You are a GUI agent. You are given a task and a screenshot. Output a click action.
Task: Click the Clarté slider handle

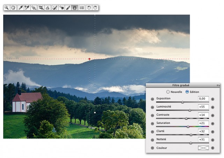coord(191,135)
